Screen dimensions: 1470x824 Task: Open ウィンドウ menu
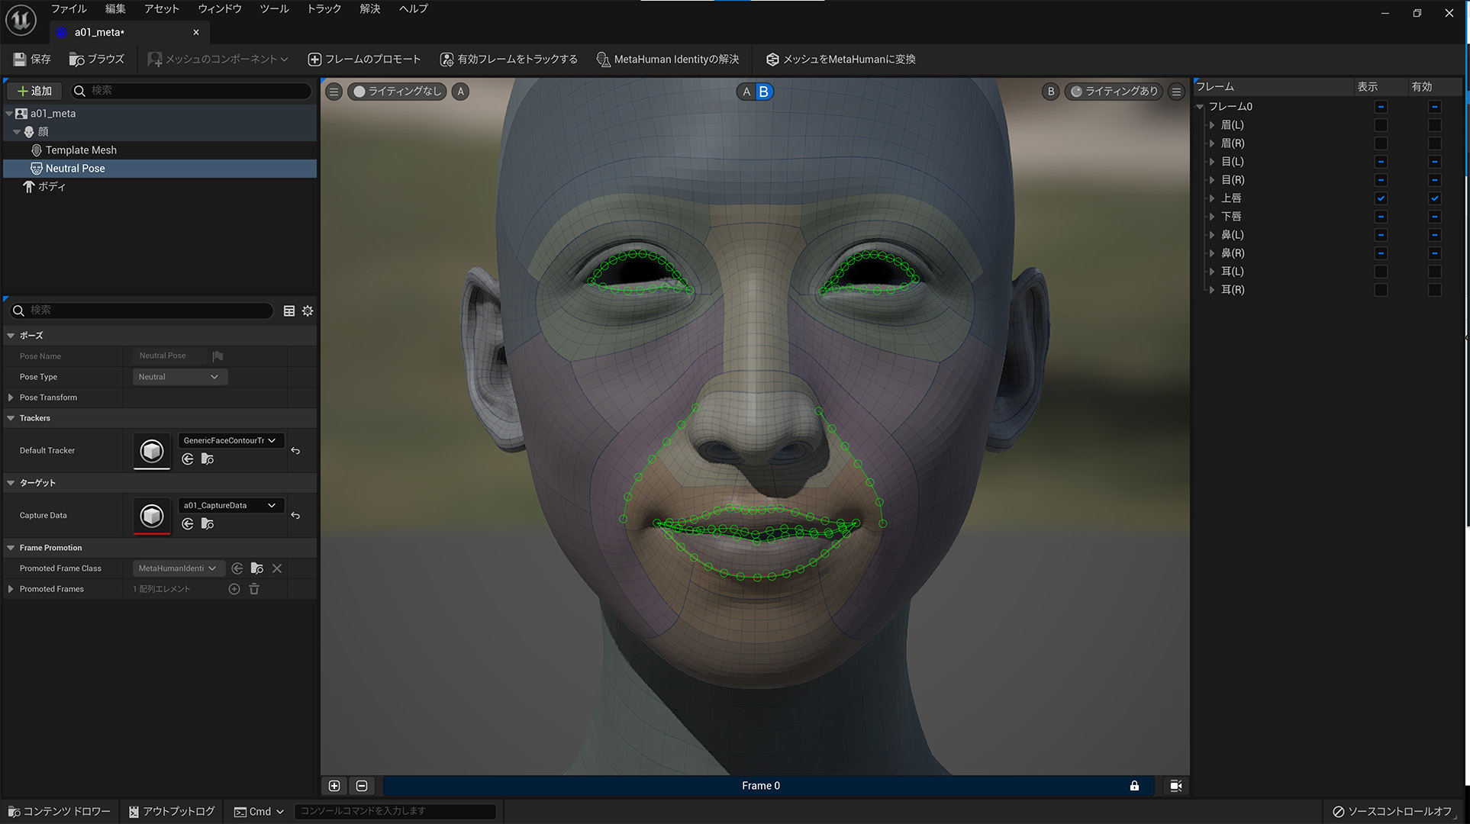pos(220,8)
